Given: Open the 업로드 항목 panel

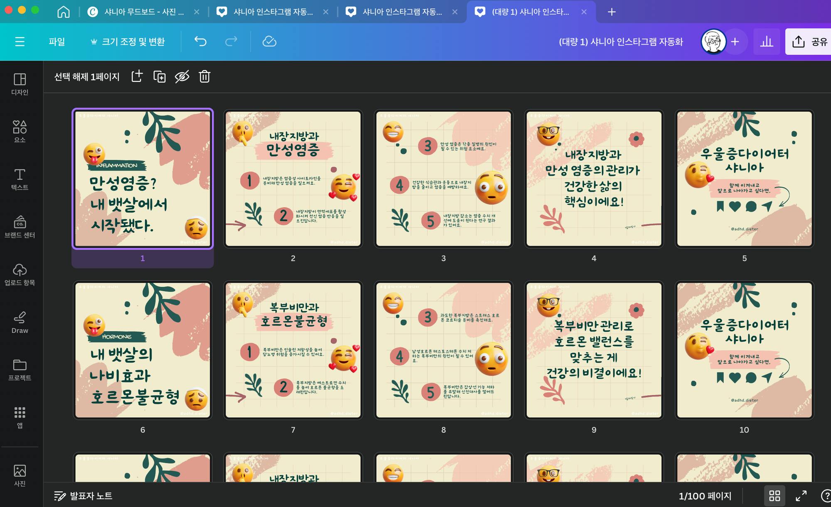Looking at the screenshot, I should (20, 275).
